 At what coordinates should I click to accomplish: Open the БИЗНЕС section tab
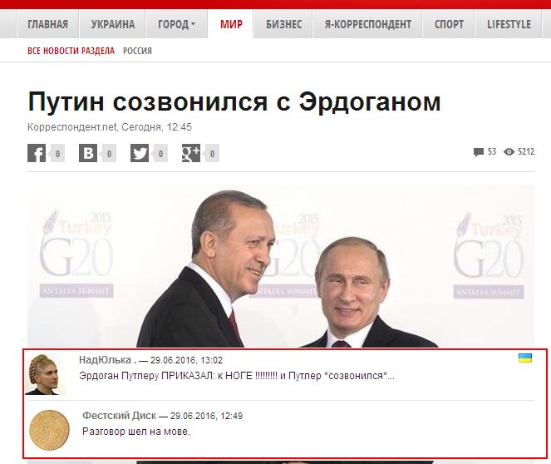(283, 24)
